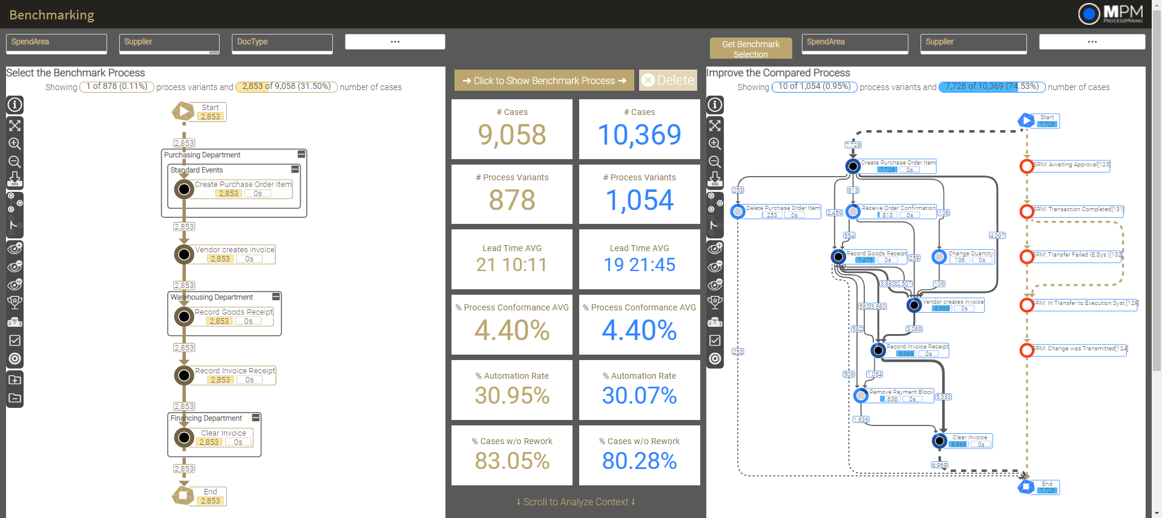The image size is (1162, 518).
Task: Select SRM: Awaiting Approval node
Action: click(1065, 165)
